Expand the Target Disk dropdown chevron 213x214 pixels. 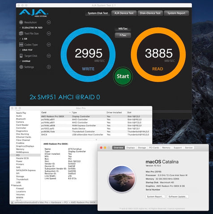pyautogui.click(x=49, y=56)
